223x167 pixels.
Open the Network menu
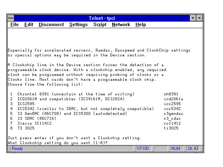coord(121,25)
